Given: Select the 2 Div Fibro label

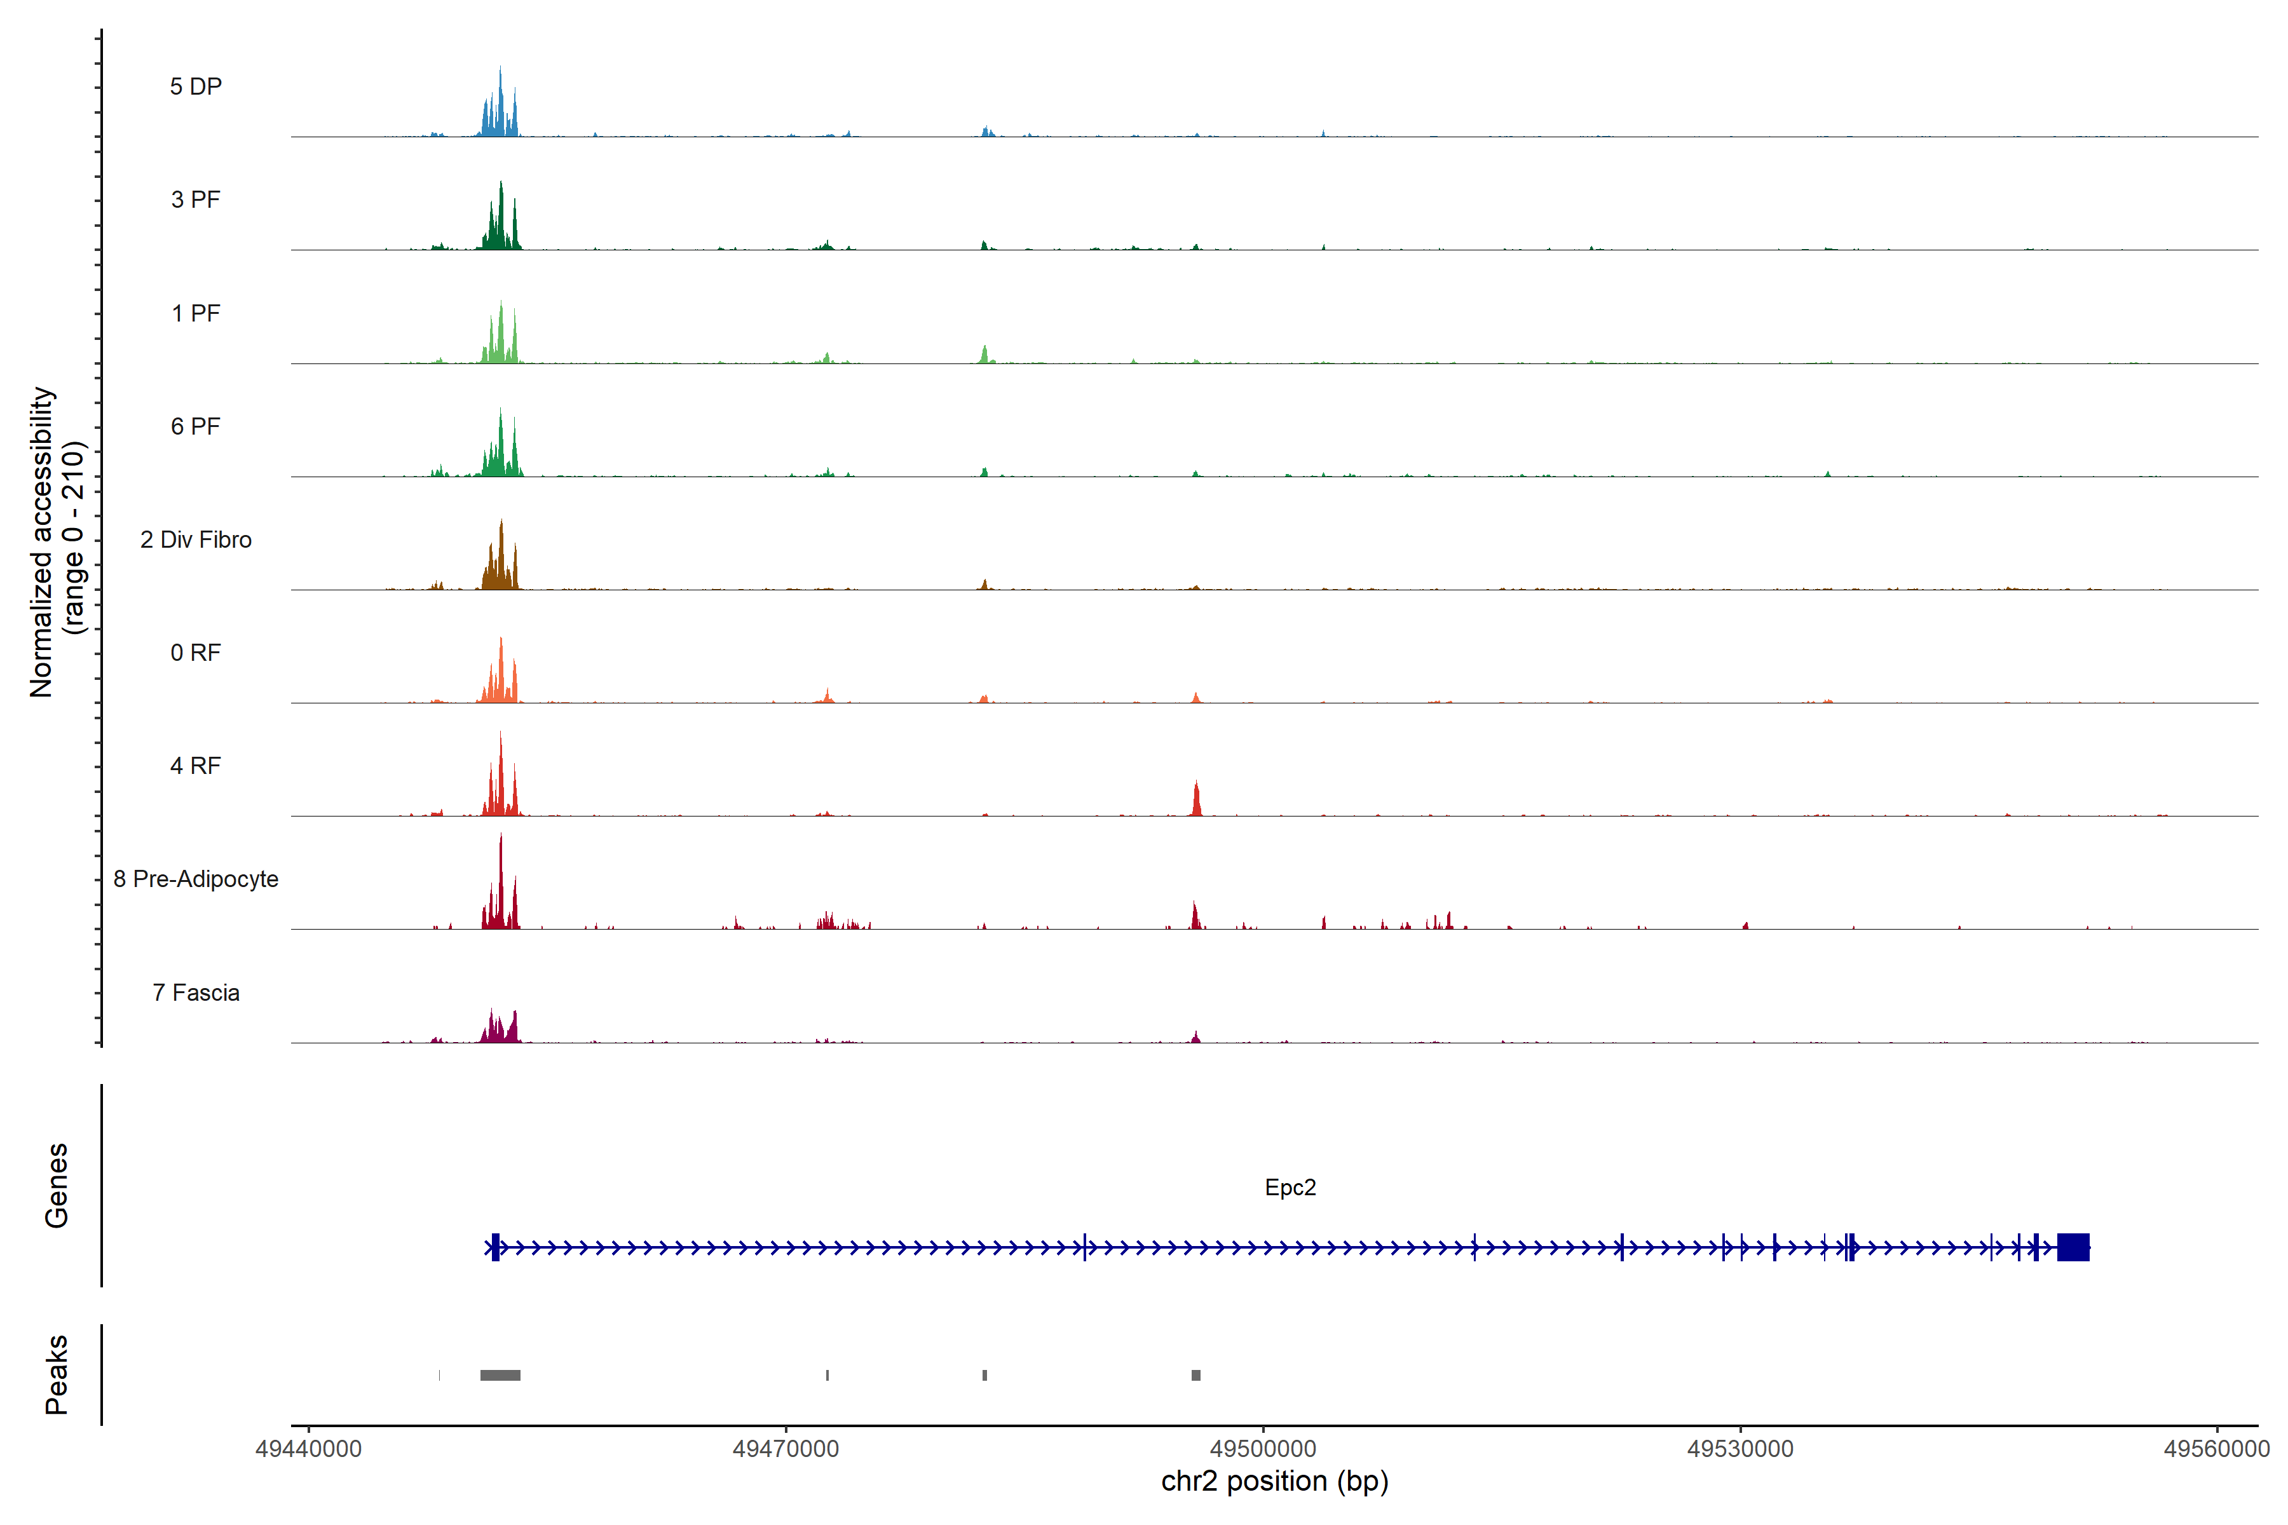Looking at the screenshot, I should point(196,539).
